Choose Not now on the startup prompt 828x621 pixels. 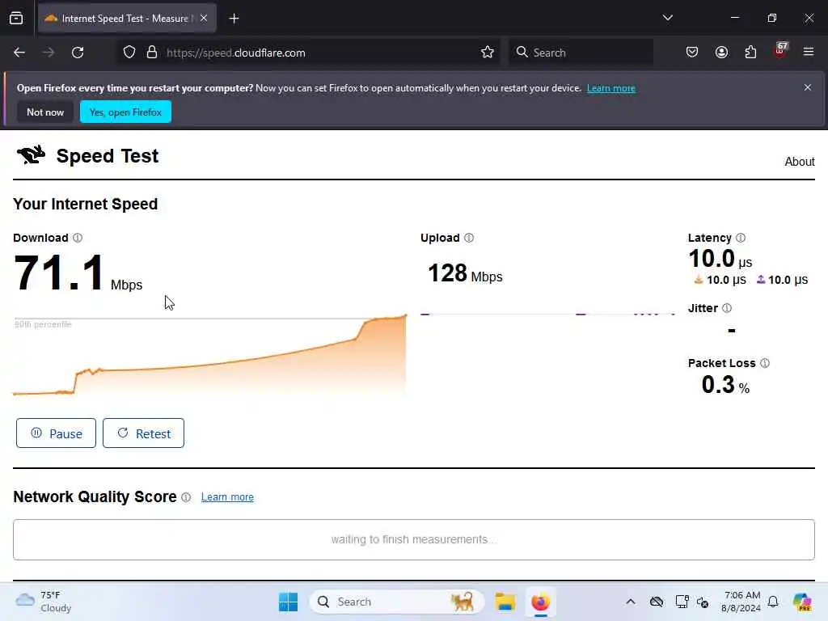45,112
